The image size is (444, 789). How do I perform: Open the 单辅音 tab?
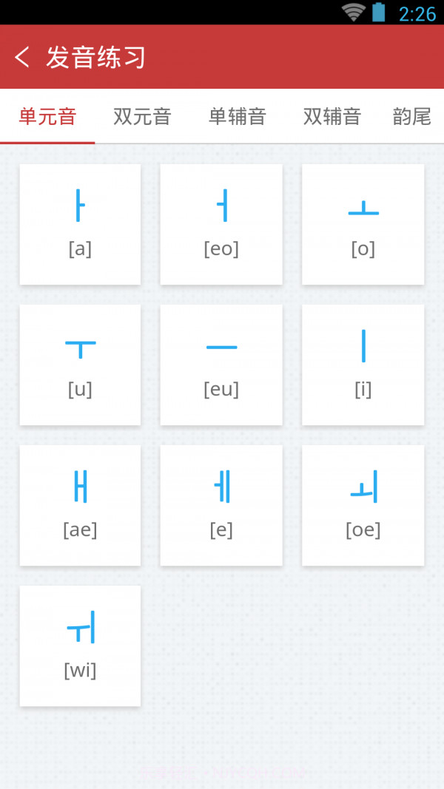pos(237,117)
